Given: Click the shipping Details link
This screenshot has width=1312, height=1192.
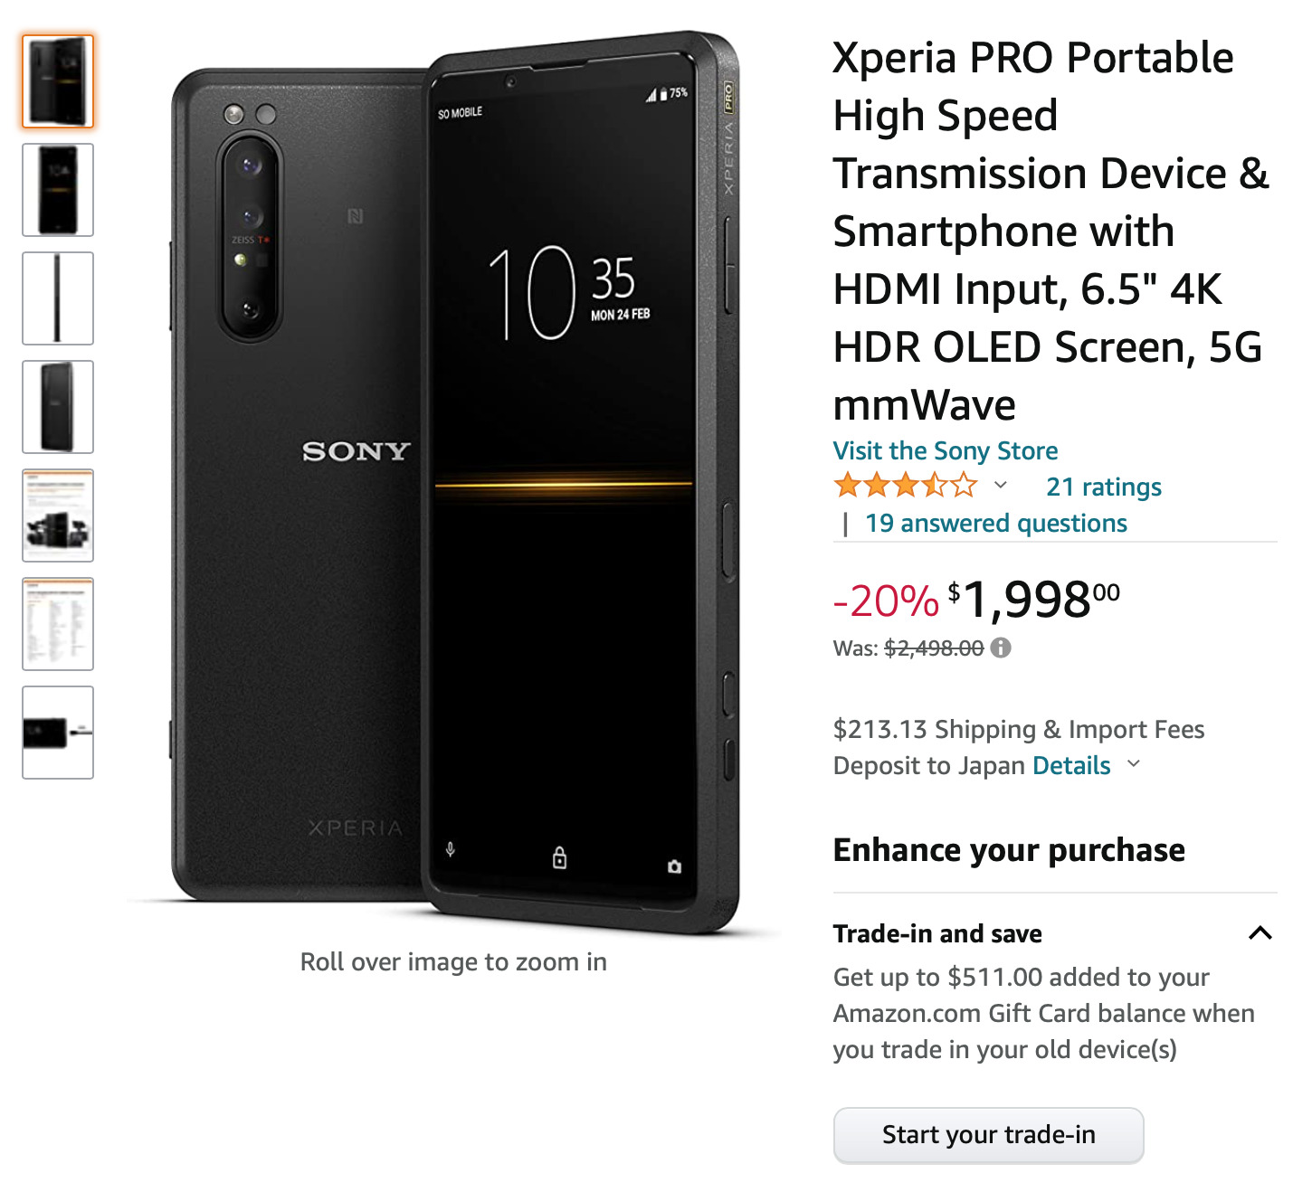Looking at the screenshot, I should coord(1071,765).
